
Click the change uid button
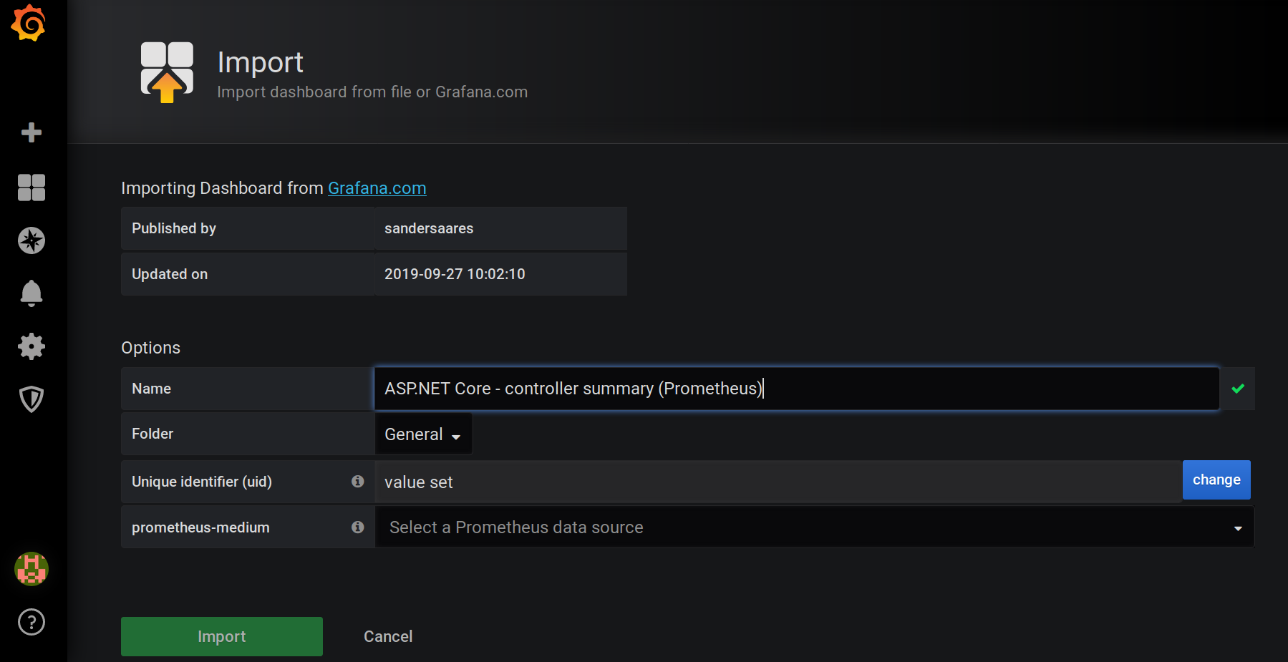point(1216,480)
